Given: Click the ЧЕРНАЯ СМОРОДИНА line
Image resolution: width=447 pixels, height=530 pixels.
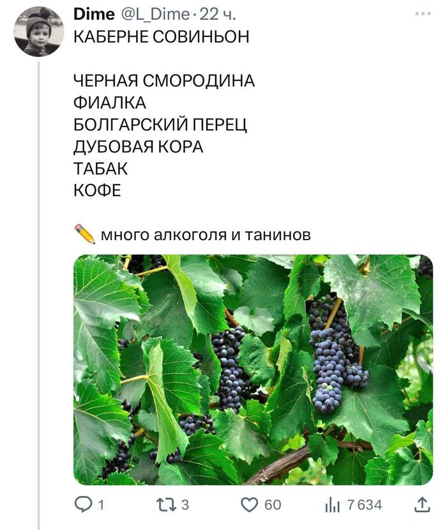Looking at the screenshot, I should (x=164, y=80).
